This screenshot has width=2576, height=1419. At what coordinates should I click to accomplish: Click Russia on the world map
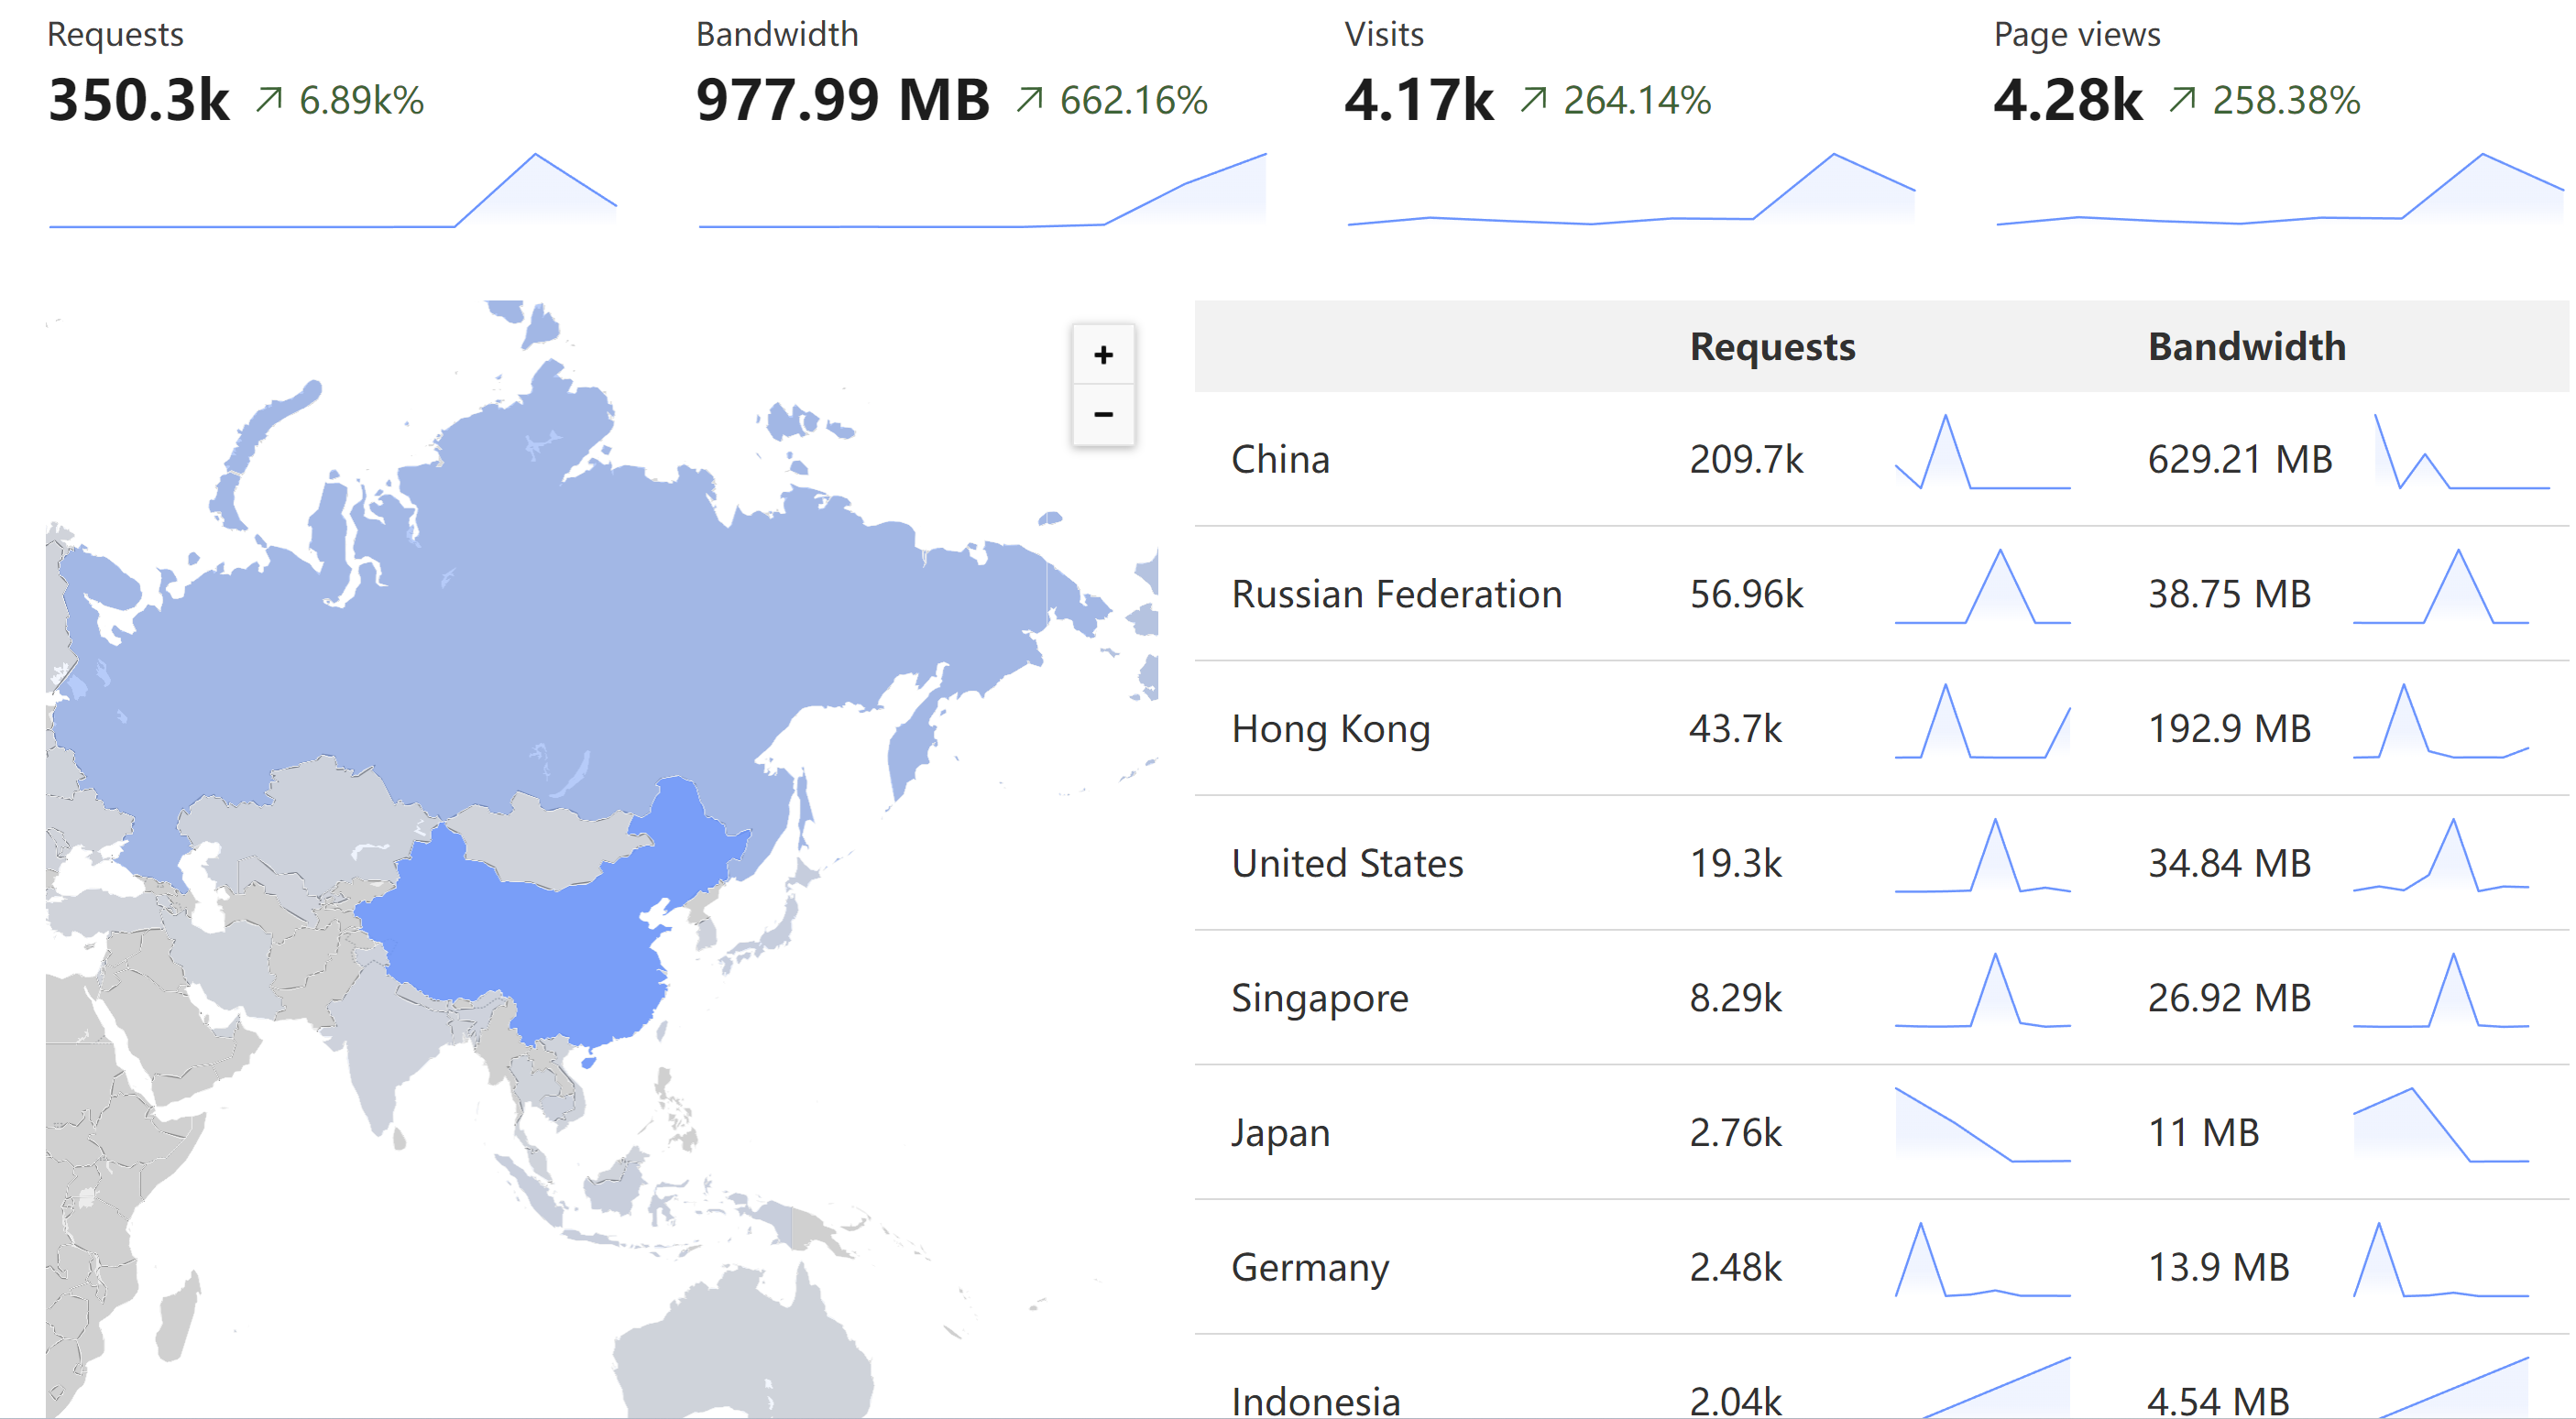click(560, 639)
